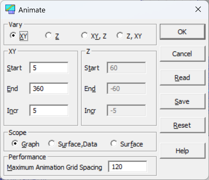The image size is (209, 180).
Task: Click the Z group End label
Action: (90, 89)
